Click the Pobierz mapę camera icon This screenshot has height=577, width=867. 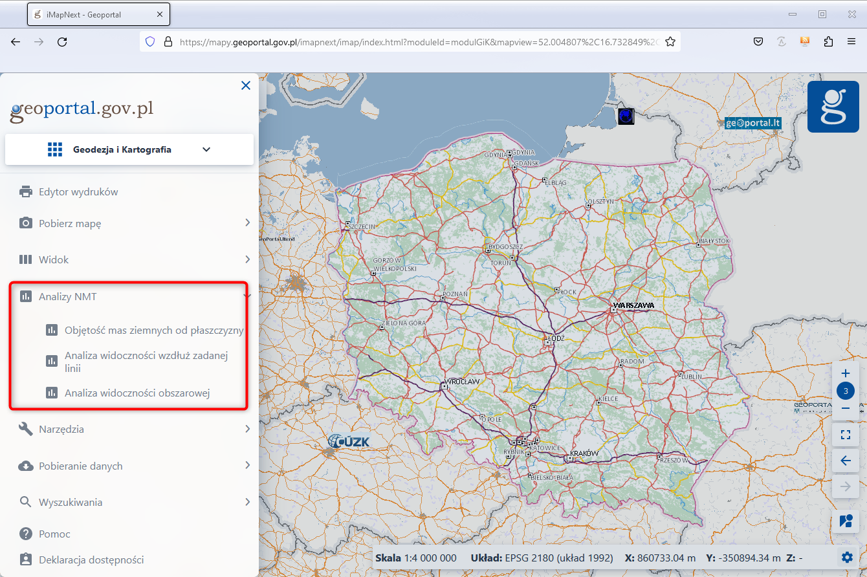[26, 223]
